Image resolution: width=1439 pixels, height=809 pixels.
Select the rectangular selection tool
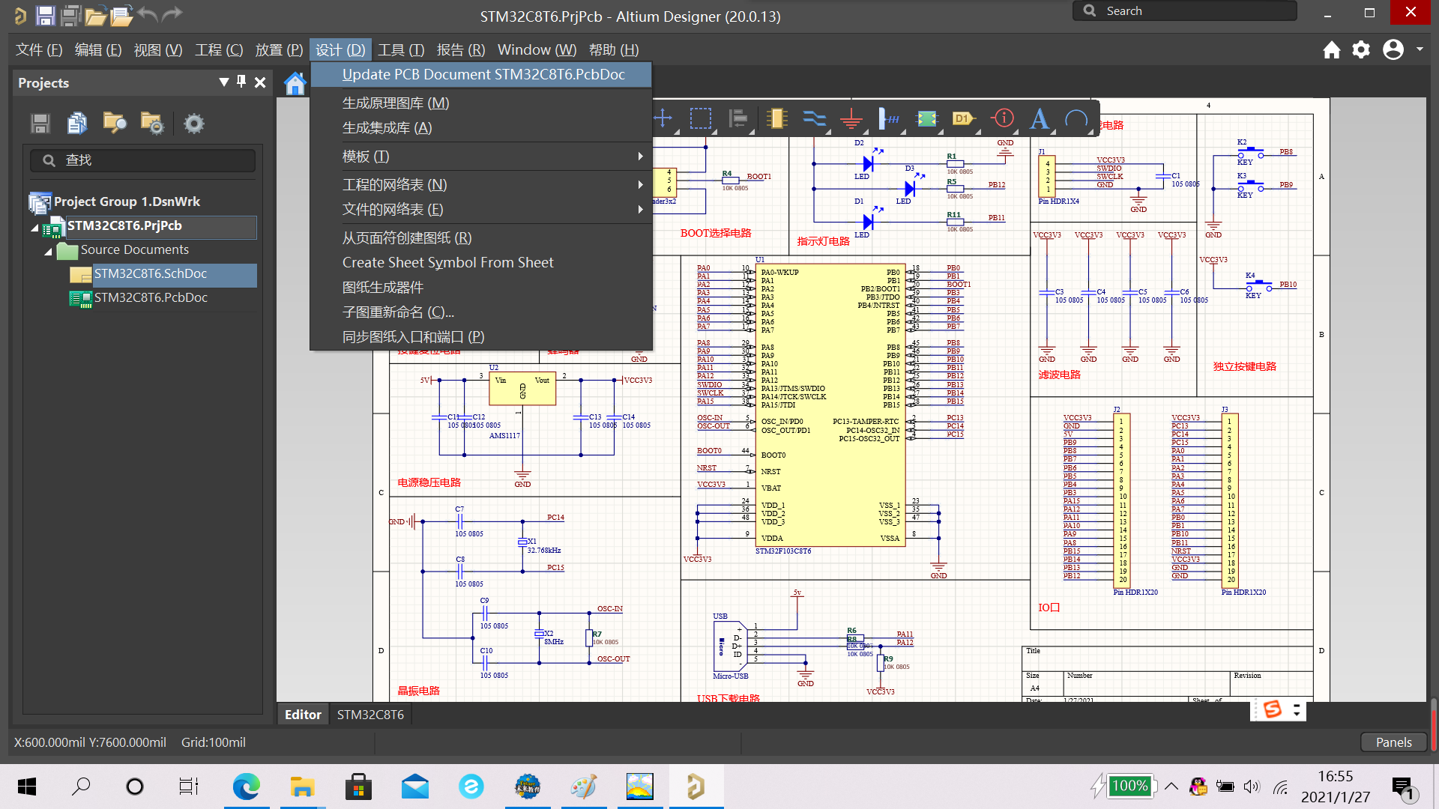(701, 118)
